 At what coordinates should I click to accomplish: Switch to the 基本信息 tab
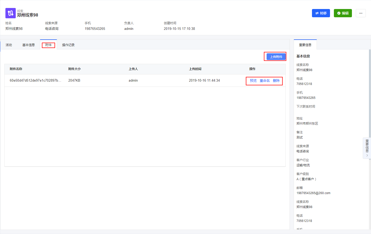(28, 45)
